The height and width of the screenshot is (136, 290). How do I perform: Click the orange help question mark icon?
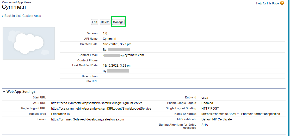(282, 3)
